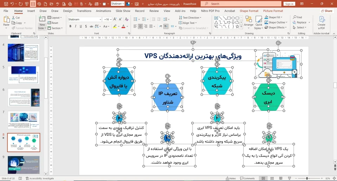Viewport: 337px width, 181px height.
Task: Open the Comments pane
Action: 247,179
